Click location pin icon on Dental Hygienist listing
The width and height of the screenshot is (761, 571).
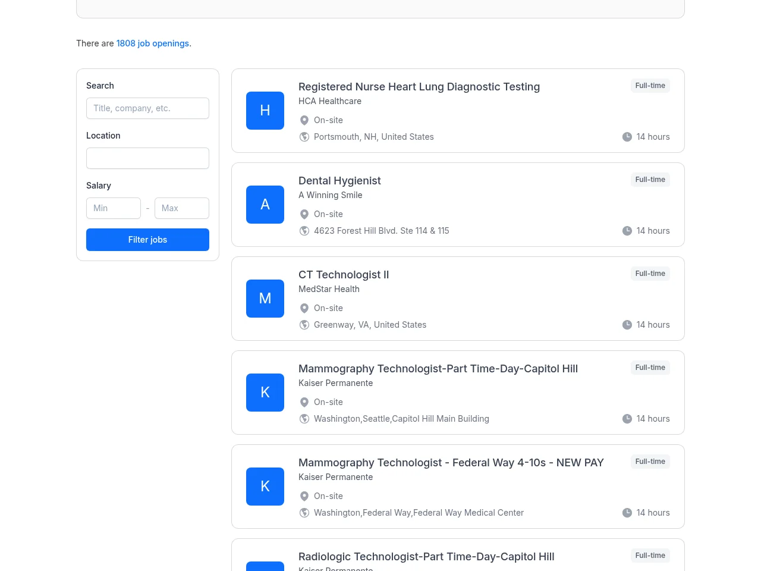tap(304, 214)
